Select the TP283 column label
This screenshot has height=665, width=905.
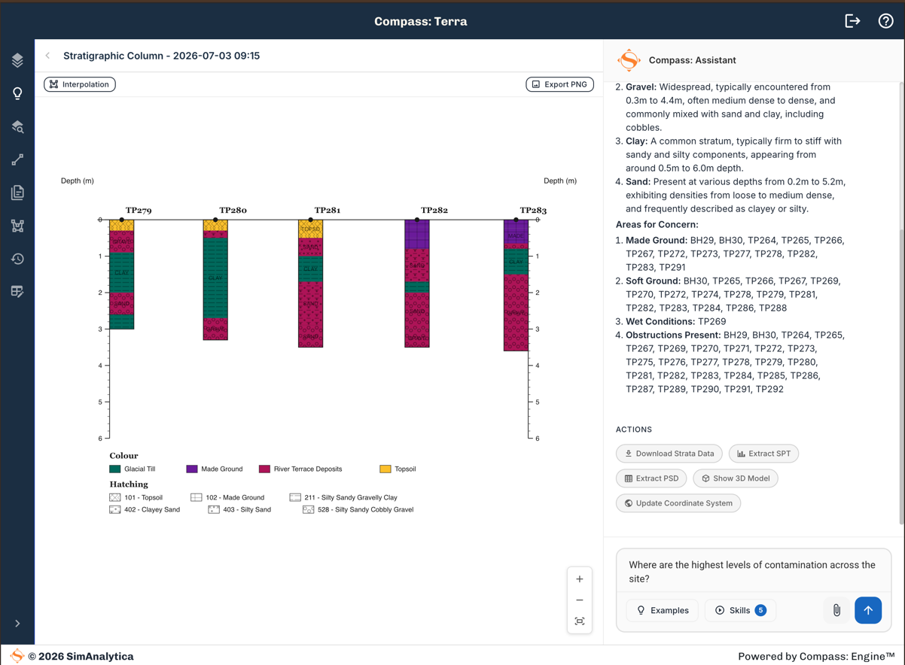533,211
